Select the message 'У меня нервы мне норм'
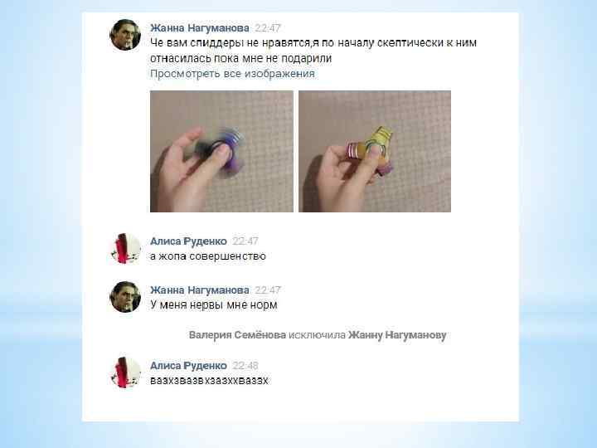The image size is (597, 448). [x=214, y=305]
